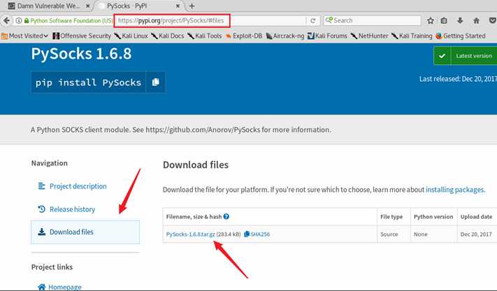Click the browser Search box
497x291 pixels.
(372, 20)
